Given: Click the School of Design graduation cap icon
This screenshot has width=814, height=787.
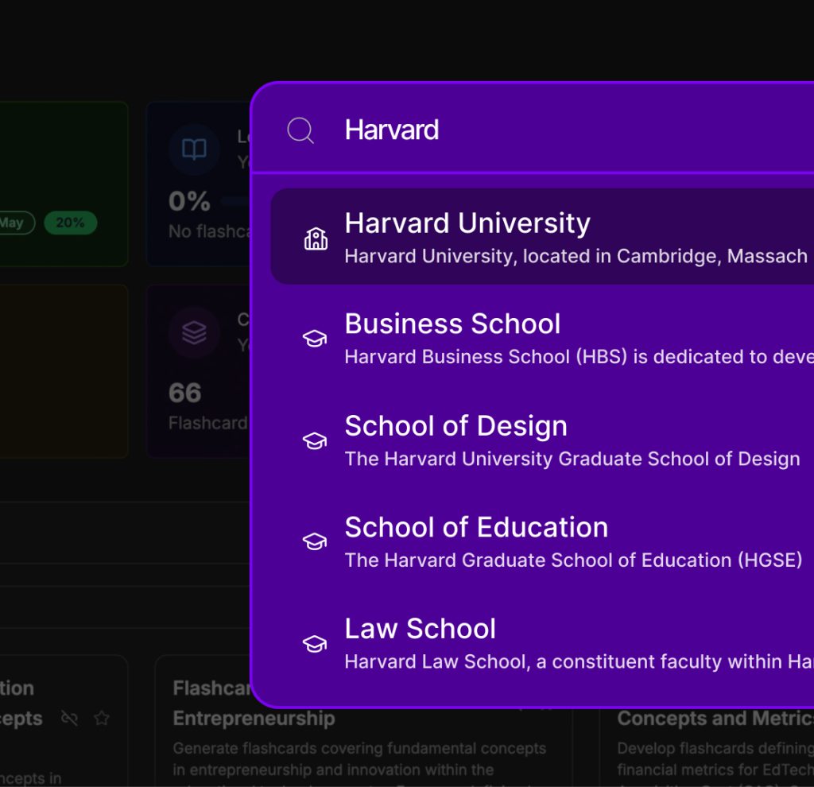Looking at the screenshot, I should tap(315, 440).
